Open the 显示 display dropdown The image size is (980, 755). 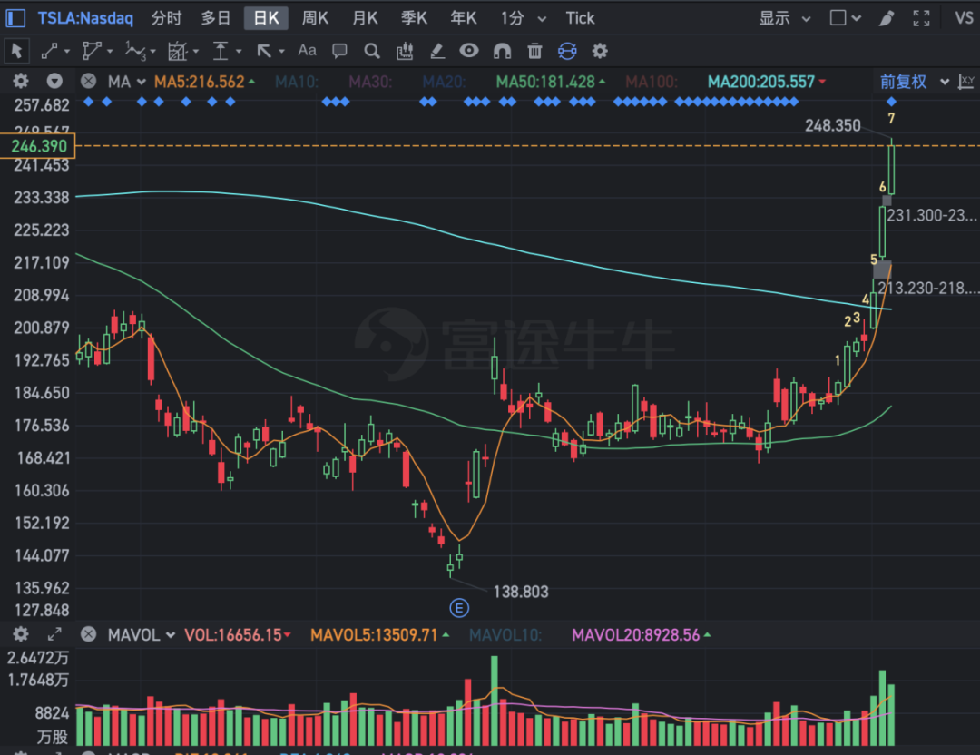[x=785, y=18]
